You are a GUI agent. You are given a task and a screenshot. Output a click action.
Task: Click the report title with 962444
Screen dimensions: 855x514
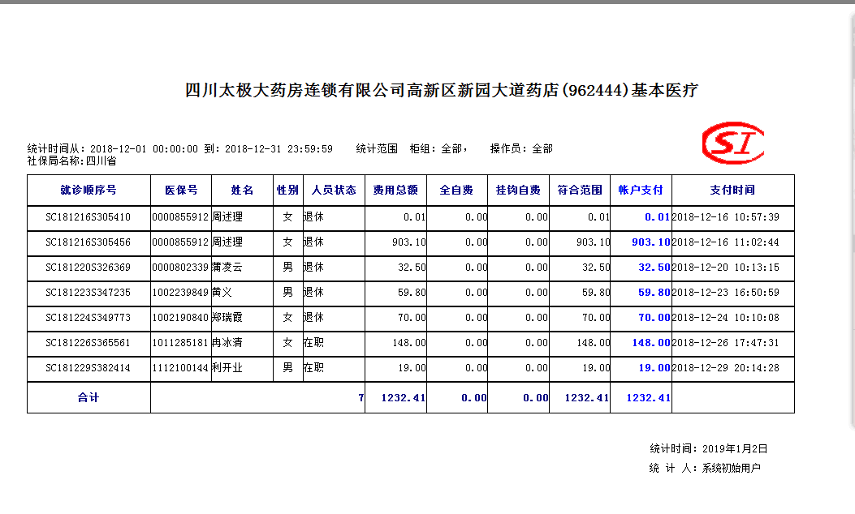(x=442, y=90)
